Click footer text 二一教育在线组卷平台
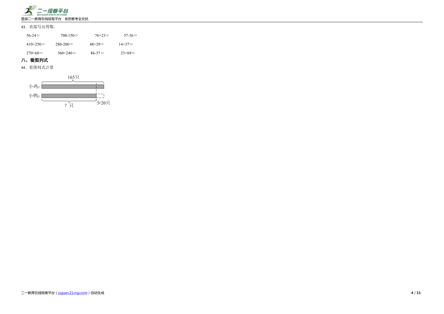The width and height of the screenshot is (444, 314). [x=38, y=293]
